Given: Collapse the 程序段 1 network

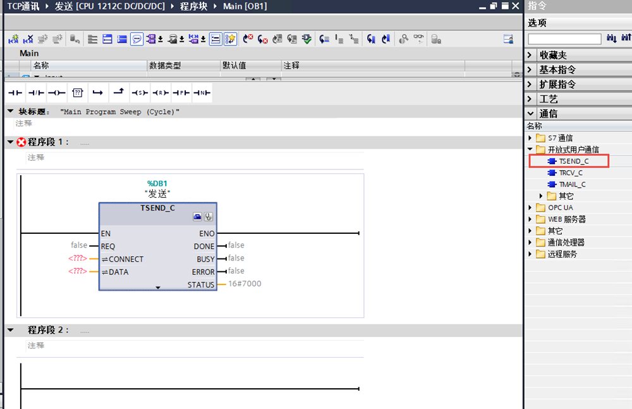Looking at the screenshot, I should pos(10,142).
